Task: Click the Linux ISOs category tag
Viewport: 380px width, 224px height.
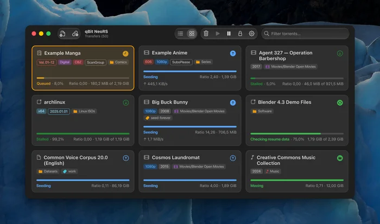Action: click(84, 111)
